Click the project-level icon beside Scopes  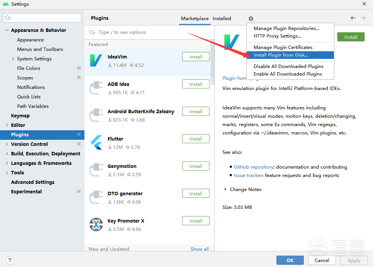click(79, 78)
